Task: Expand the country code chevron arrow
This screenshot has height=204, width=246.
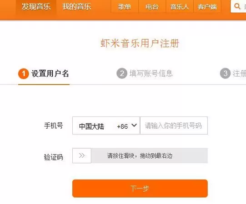Action: coord(134,125)
